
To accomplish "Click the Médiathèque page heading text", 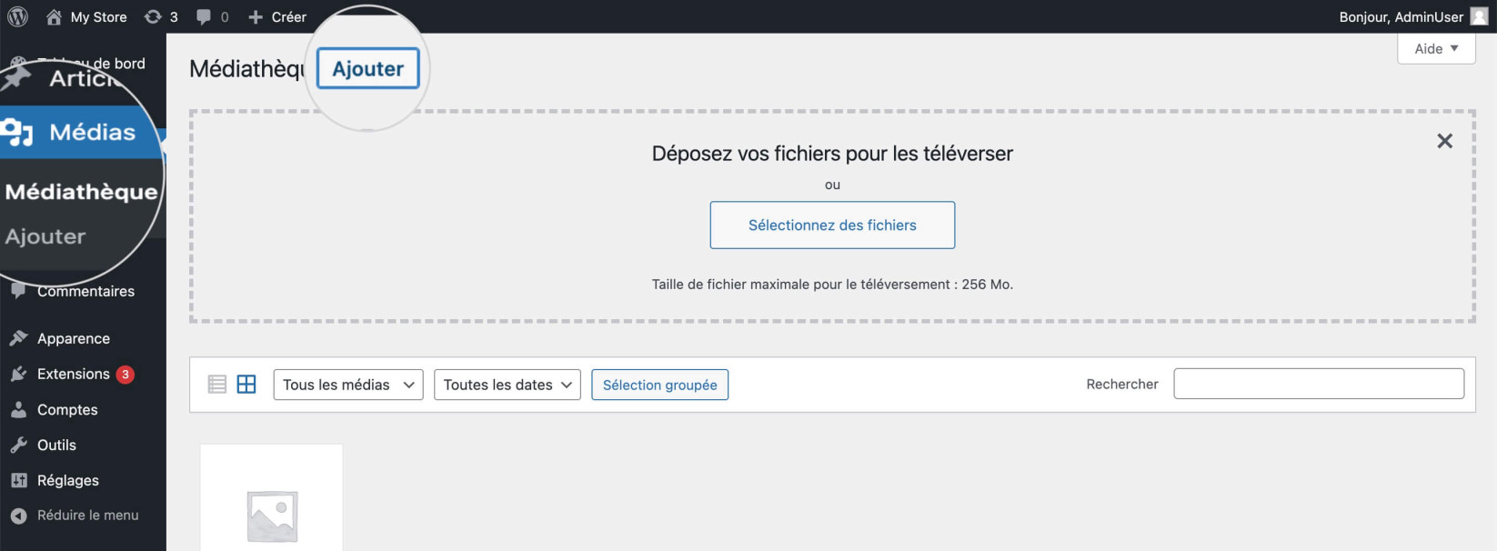I will coord(246,69).
